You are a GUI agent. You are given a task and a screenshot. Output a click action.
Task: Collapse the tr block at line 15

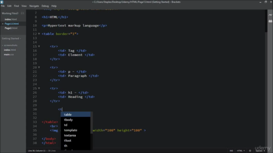point(39,46)
